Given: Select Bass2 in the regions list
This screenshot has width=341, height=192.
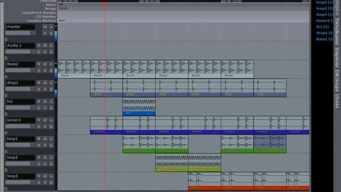Looking at the screenshot, I should (324, 39).
